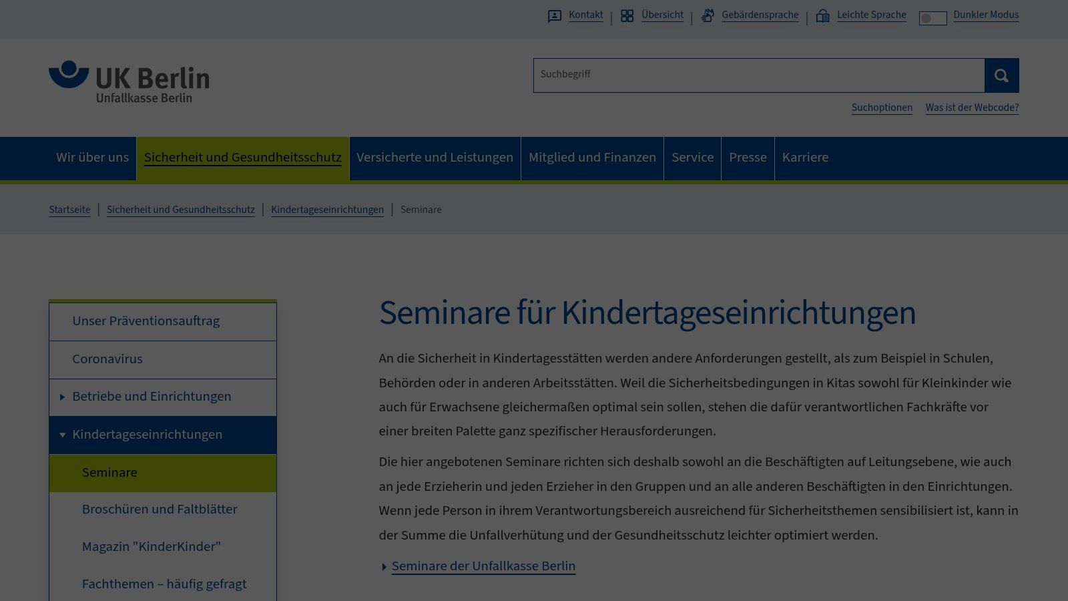The image size is (1068, 601).
Task: Open the Übersicht link
Action: coord(662,15)
